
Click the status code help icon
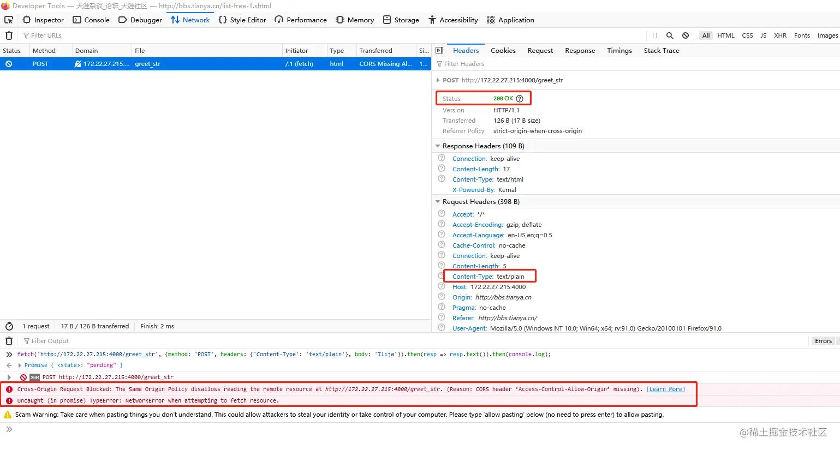tap(520, 99)
